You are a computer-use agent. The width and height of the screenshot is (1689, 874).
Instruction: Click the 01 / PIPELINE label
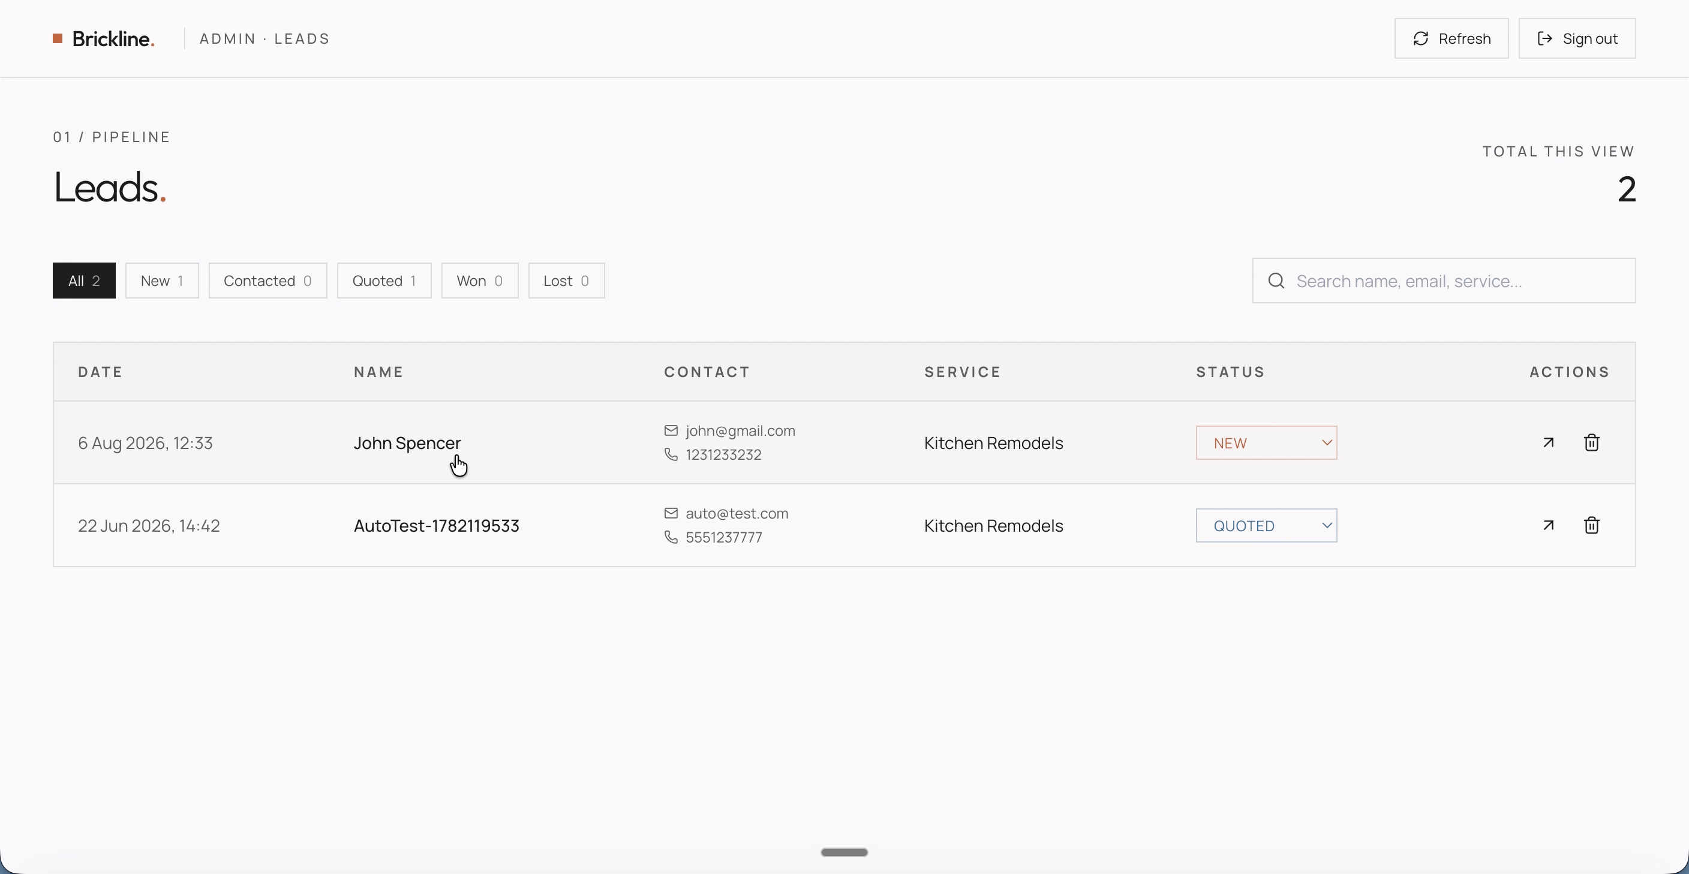pyautogui.click(x=112, y=137)
